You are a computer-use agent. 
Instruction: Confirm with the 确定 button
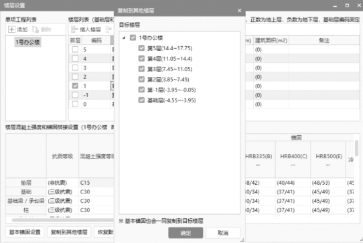point(186,233)
